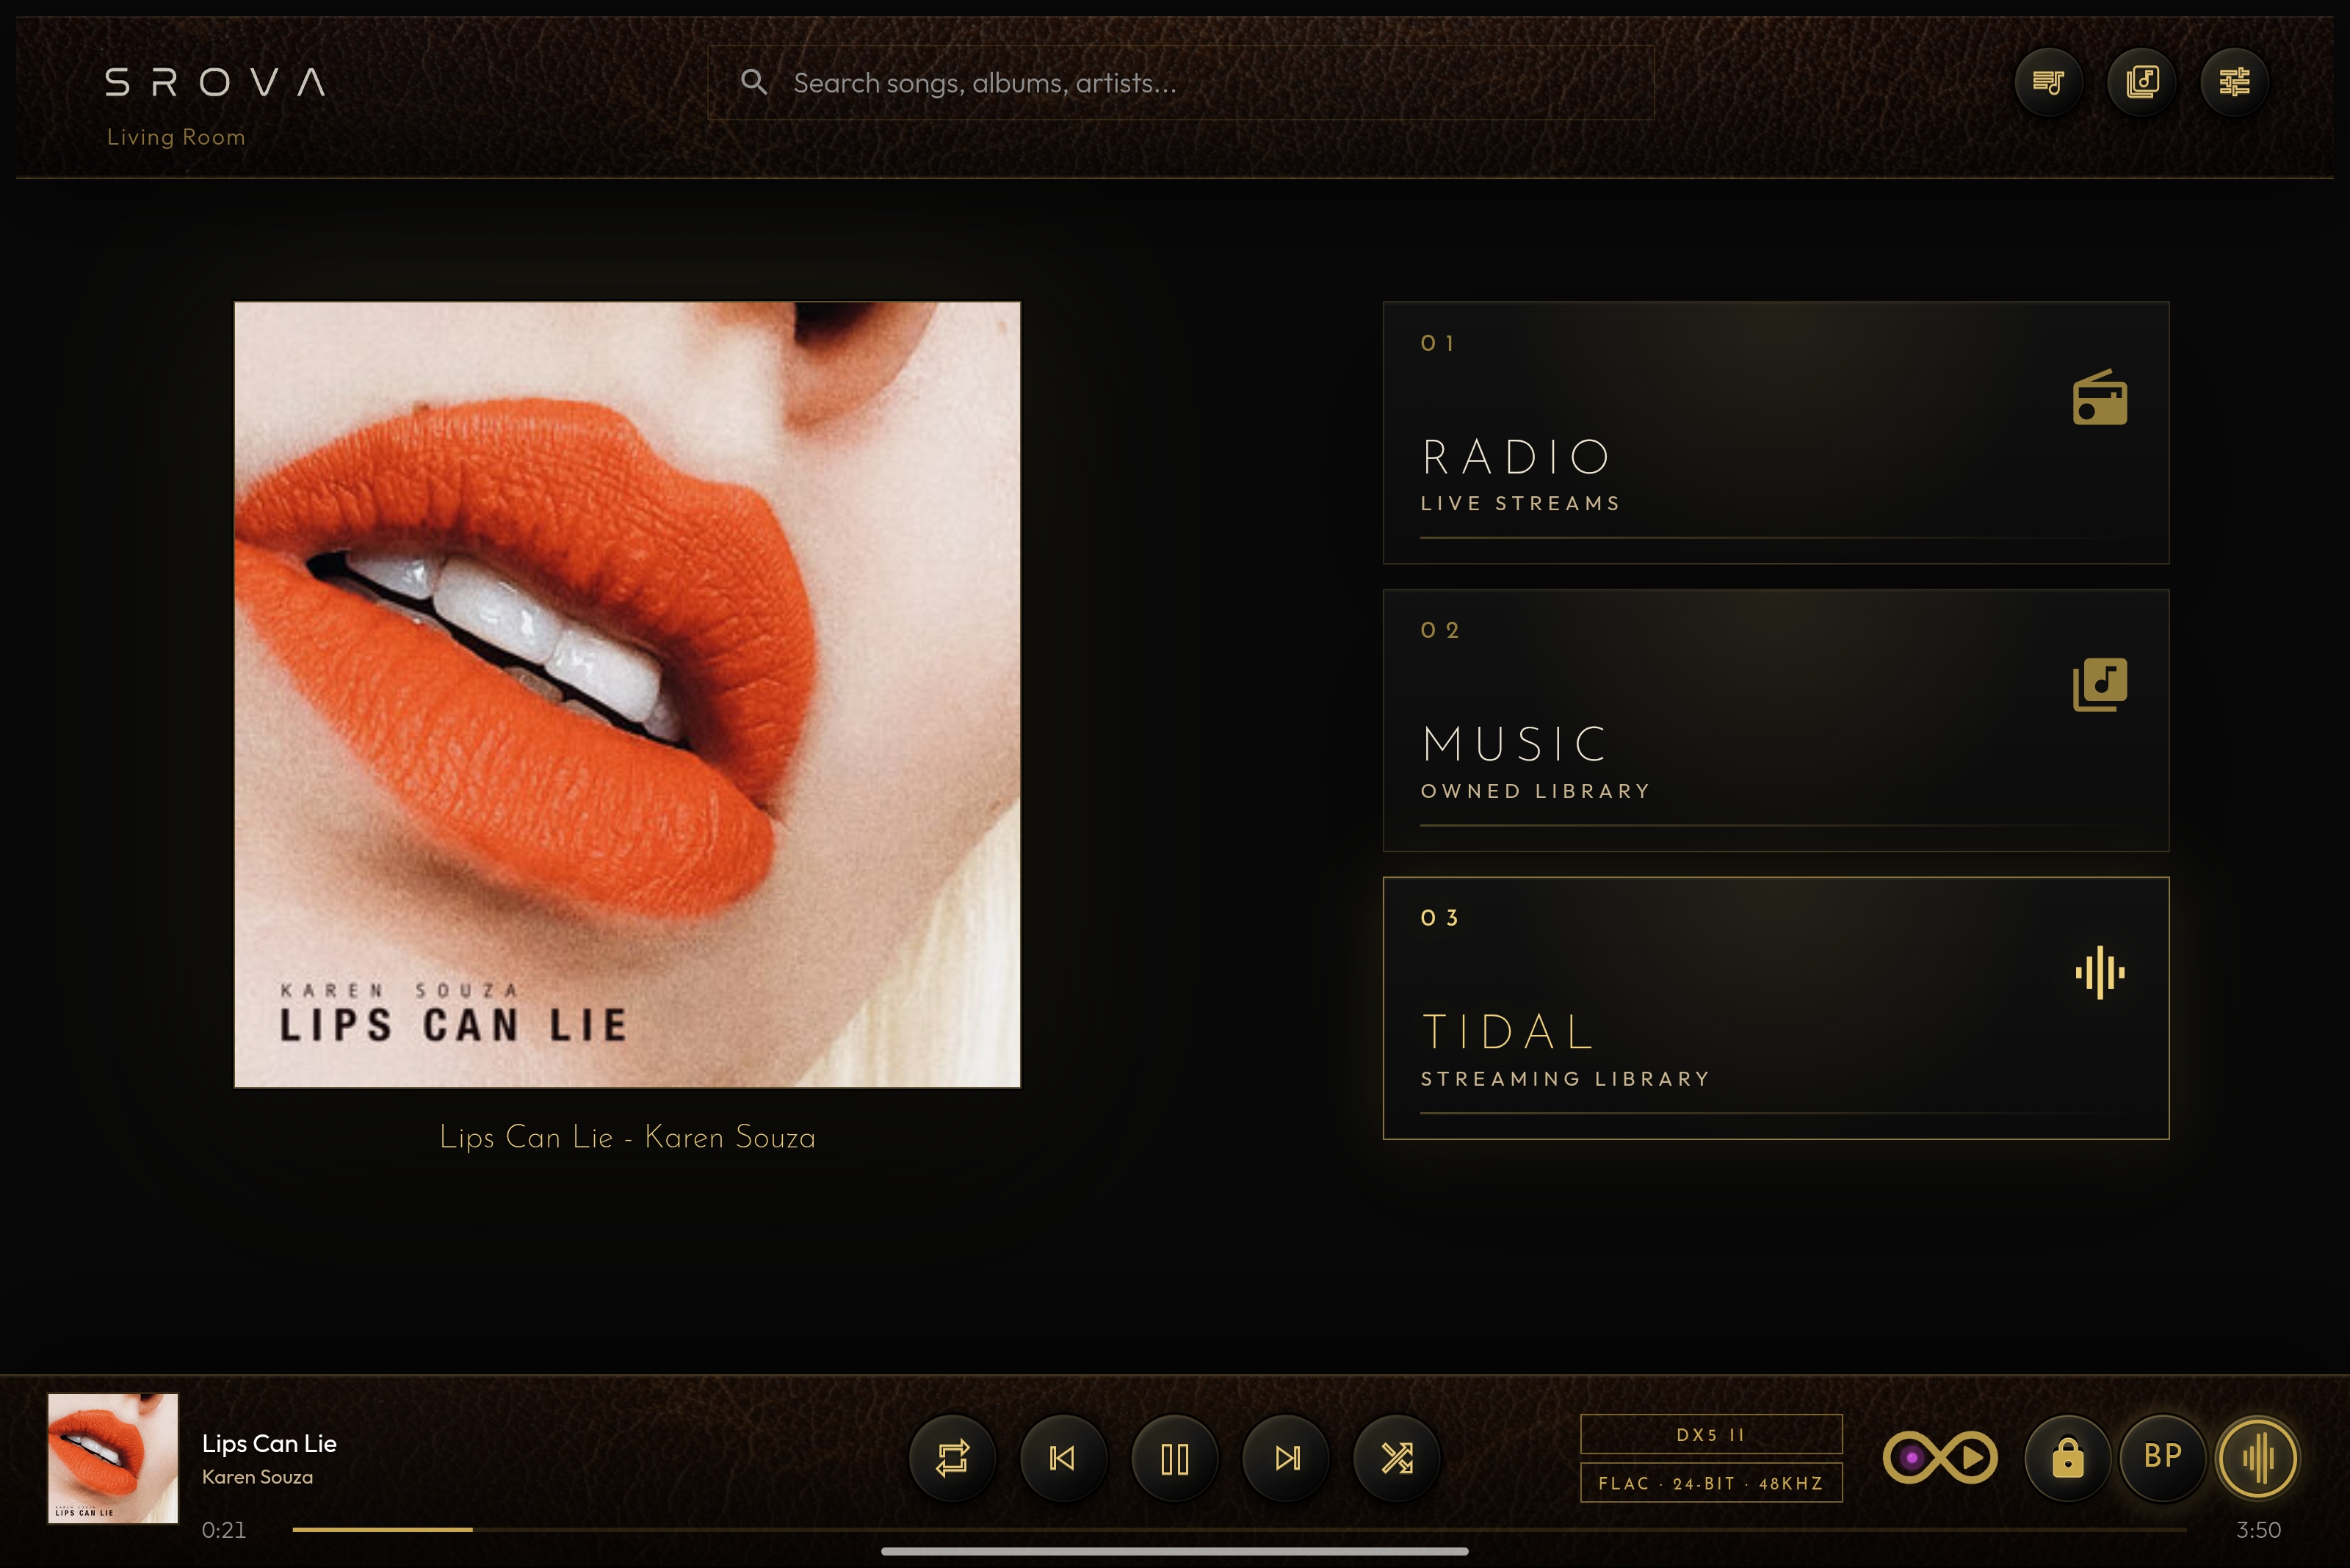Click the small album thumbnail in the player bar
This screenshot has height=1568, width=2350.
click(113, 1458)
